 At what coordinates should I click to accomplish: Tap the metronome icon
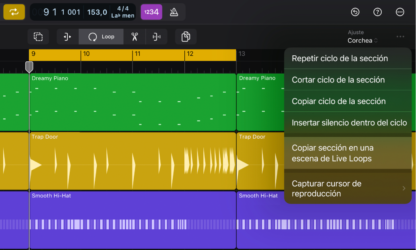173,12
